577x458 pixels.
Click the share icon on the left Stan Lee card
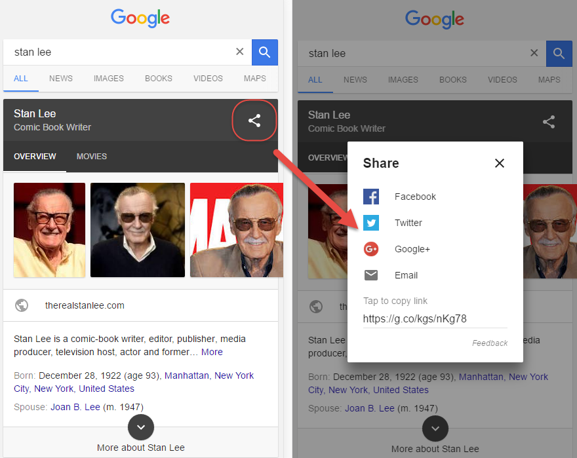pyautogui.click(x=254, y=121)
